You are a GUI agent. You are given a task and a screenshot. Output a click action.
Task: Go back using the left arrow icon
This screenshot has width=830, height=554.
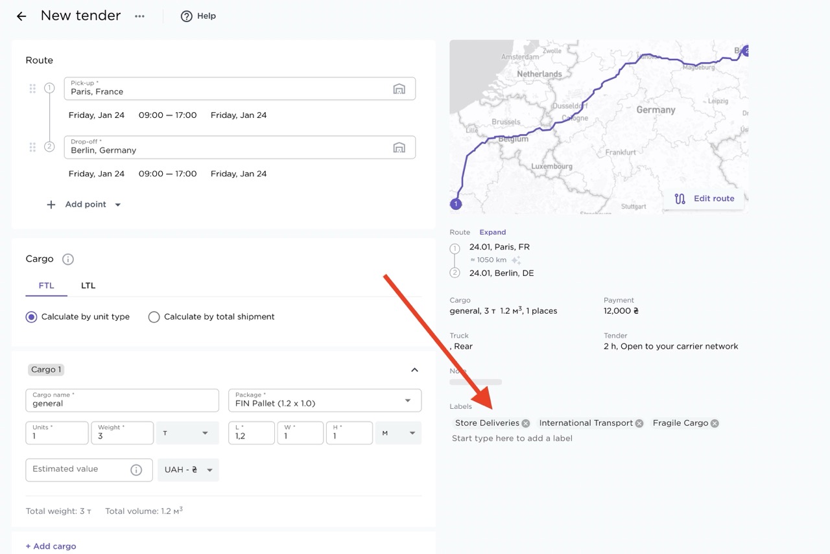(21, 16)
